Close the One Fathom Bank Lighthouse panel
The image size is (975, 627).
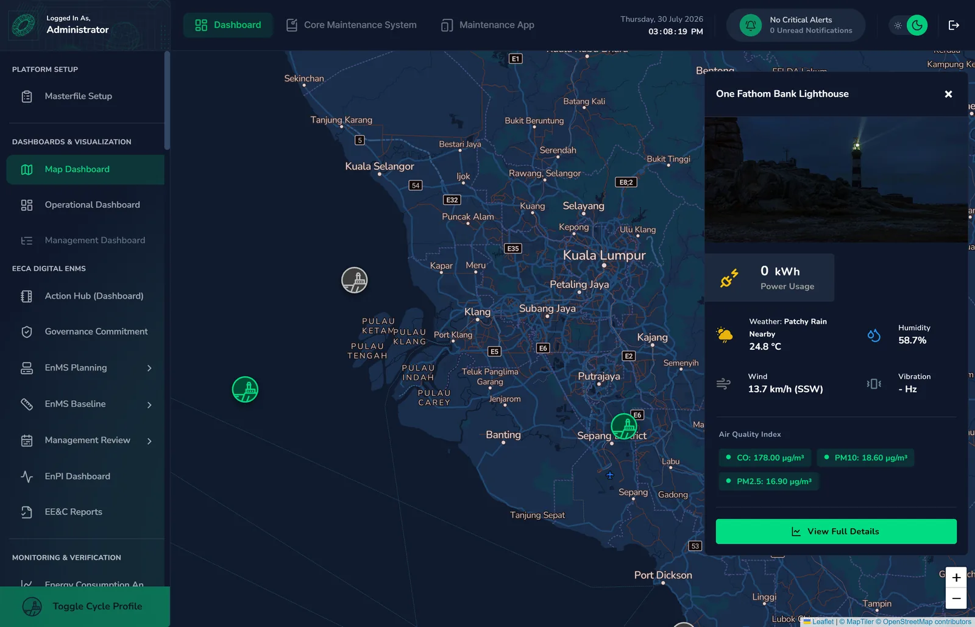point(948,94)
